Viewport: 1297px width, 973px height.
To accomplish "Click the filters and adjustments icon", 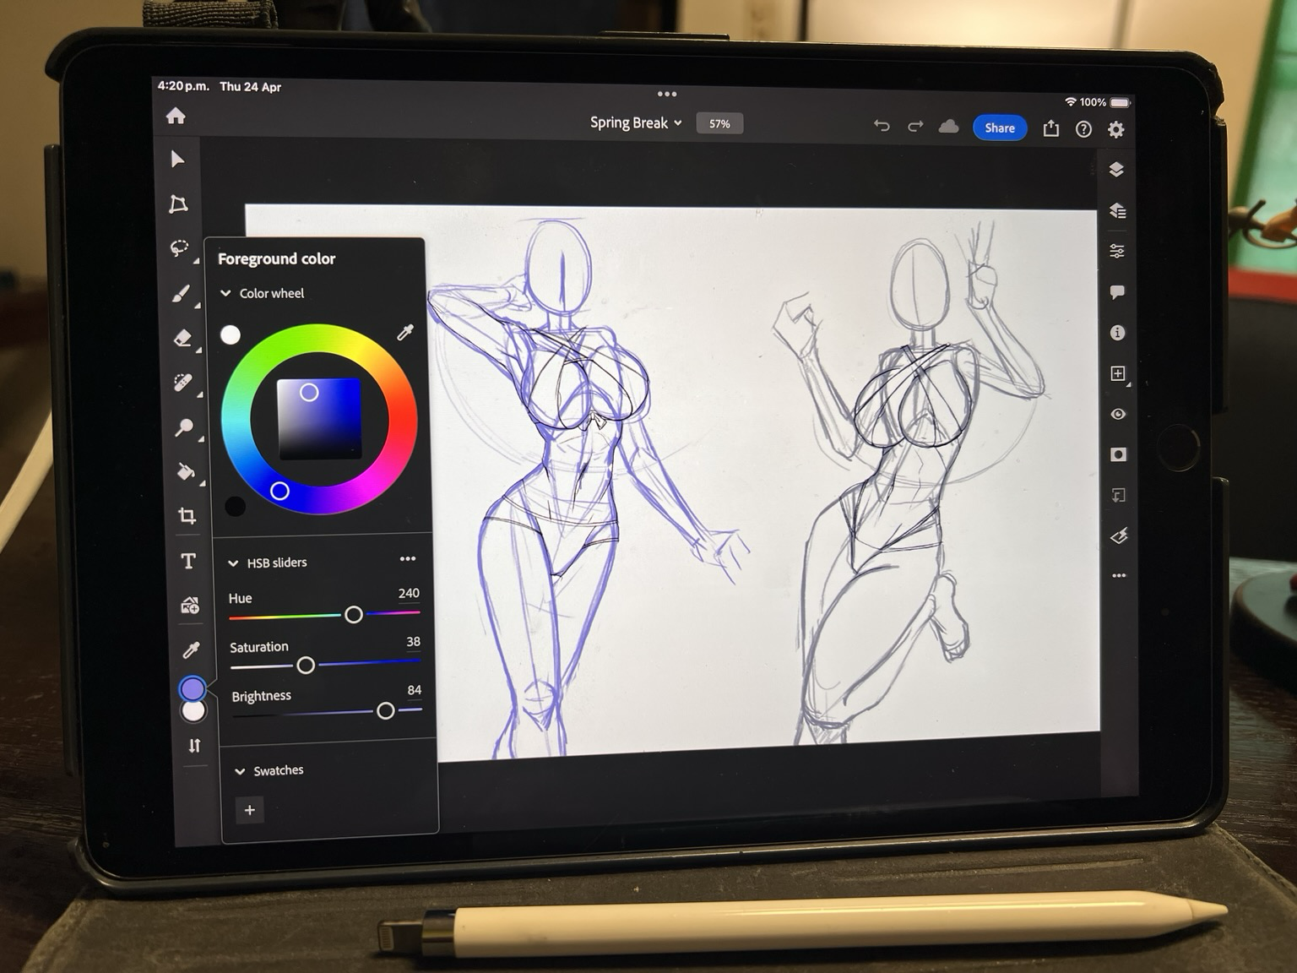I will tap(1119, 535).
